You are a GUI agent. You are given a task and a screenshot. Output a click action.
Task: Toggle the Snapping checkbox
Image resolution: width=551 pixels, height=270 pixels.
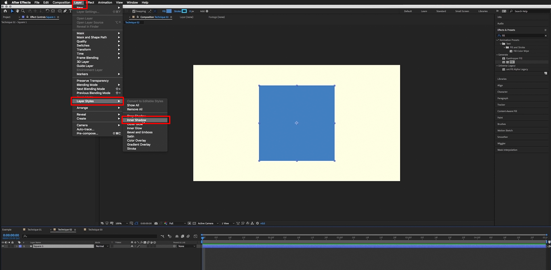click(134, 11)
